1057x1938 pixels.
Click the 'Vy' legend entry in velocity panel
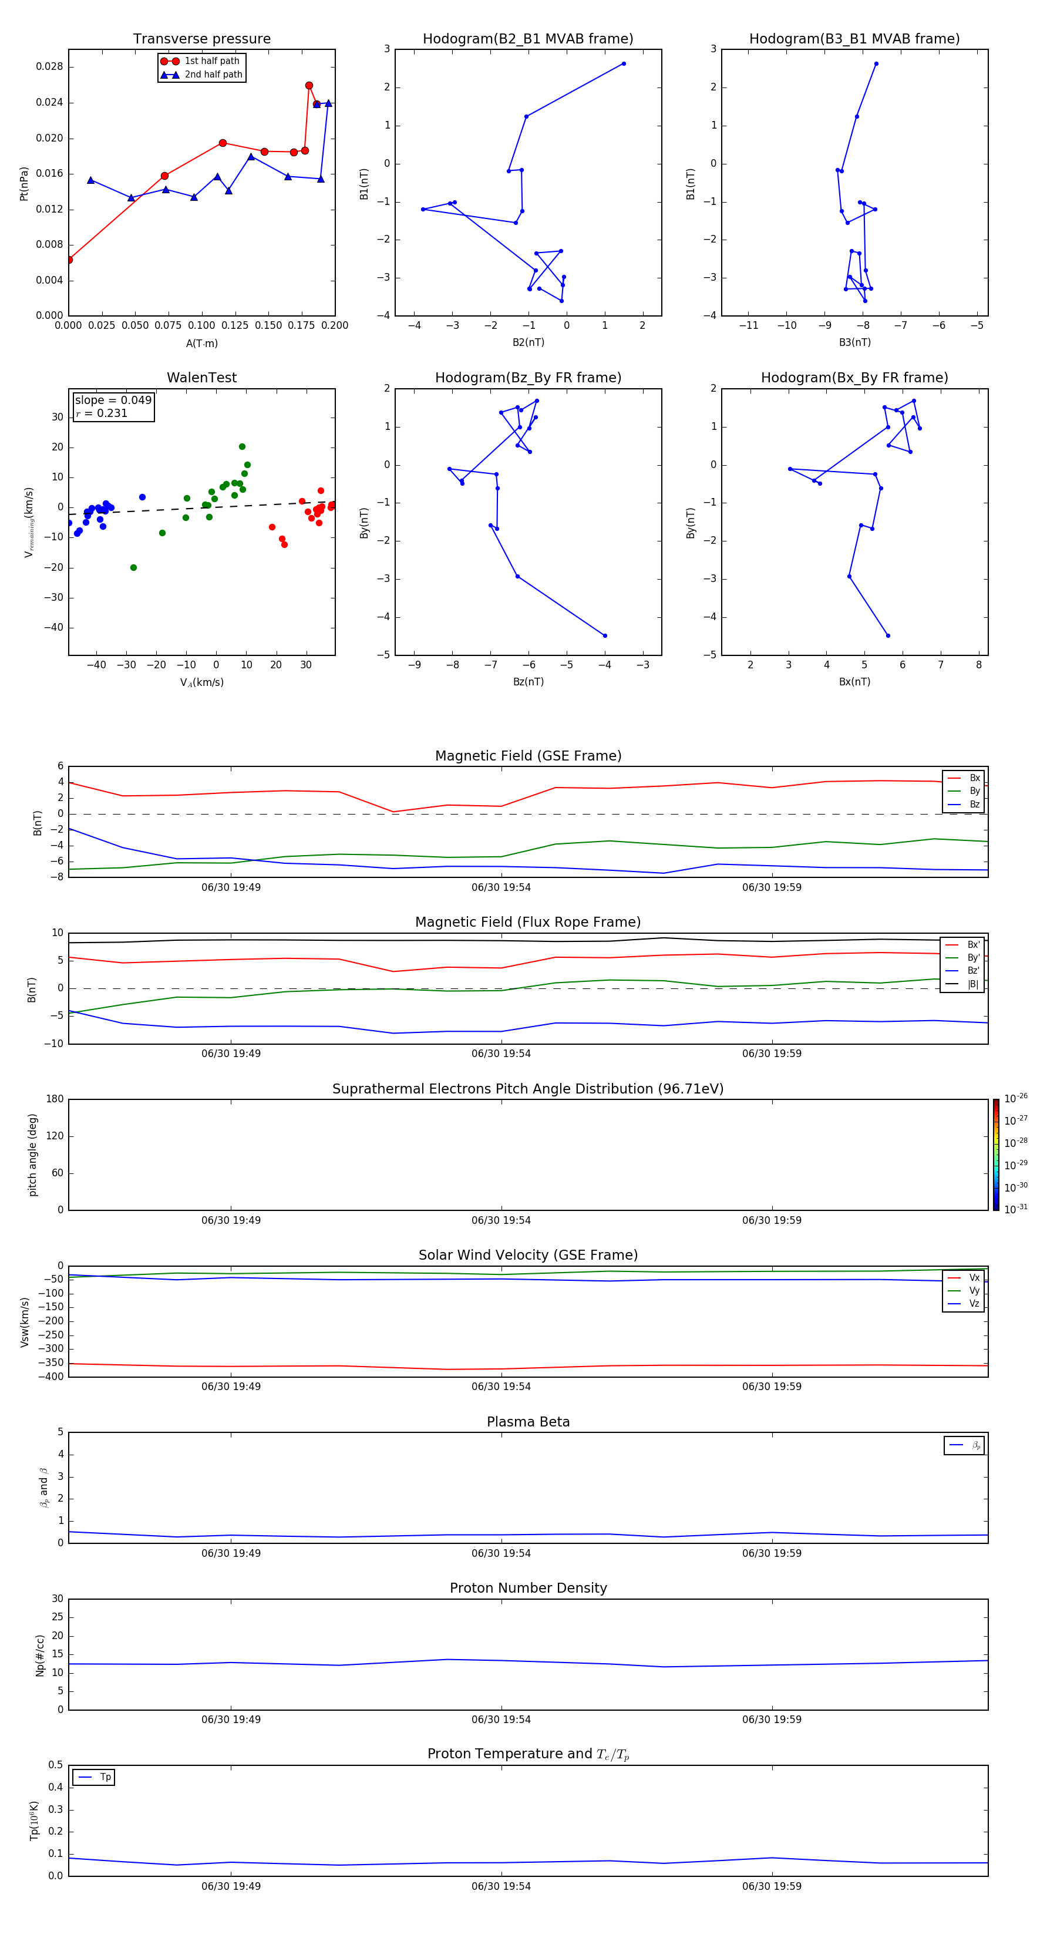tap(964, 1290)
